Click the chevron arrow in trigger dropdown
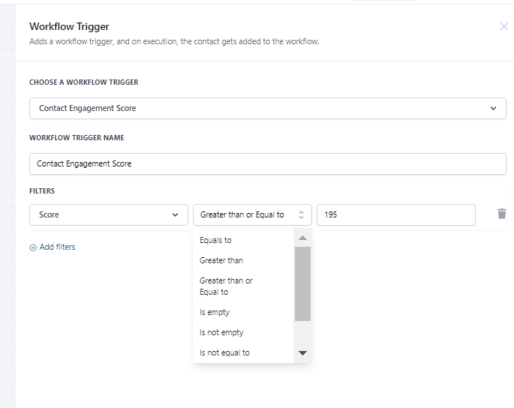The height and width of the screenshot is (408, 514). coord(493,108)
